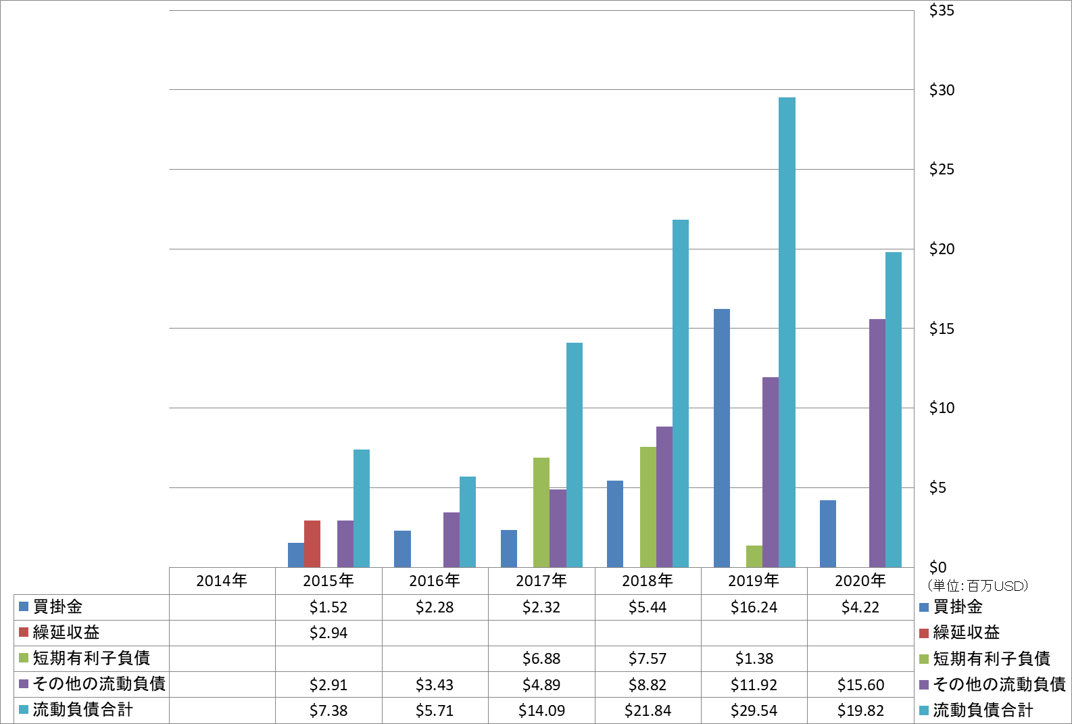The width and height of the screenshot is (1072, 724).
Task: Click the red 繰延収益 legend swatch in the left table
Action: (24, 632)
